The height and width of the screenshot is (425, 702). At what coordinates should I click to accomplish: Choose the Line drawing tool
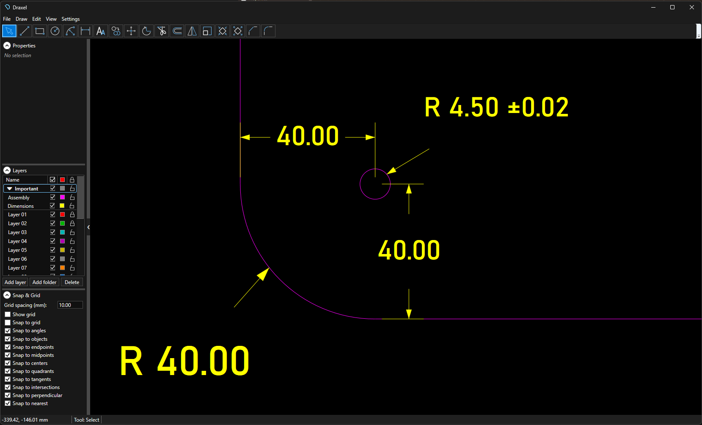[x=25, y=31]
